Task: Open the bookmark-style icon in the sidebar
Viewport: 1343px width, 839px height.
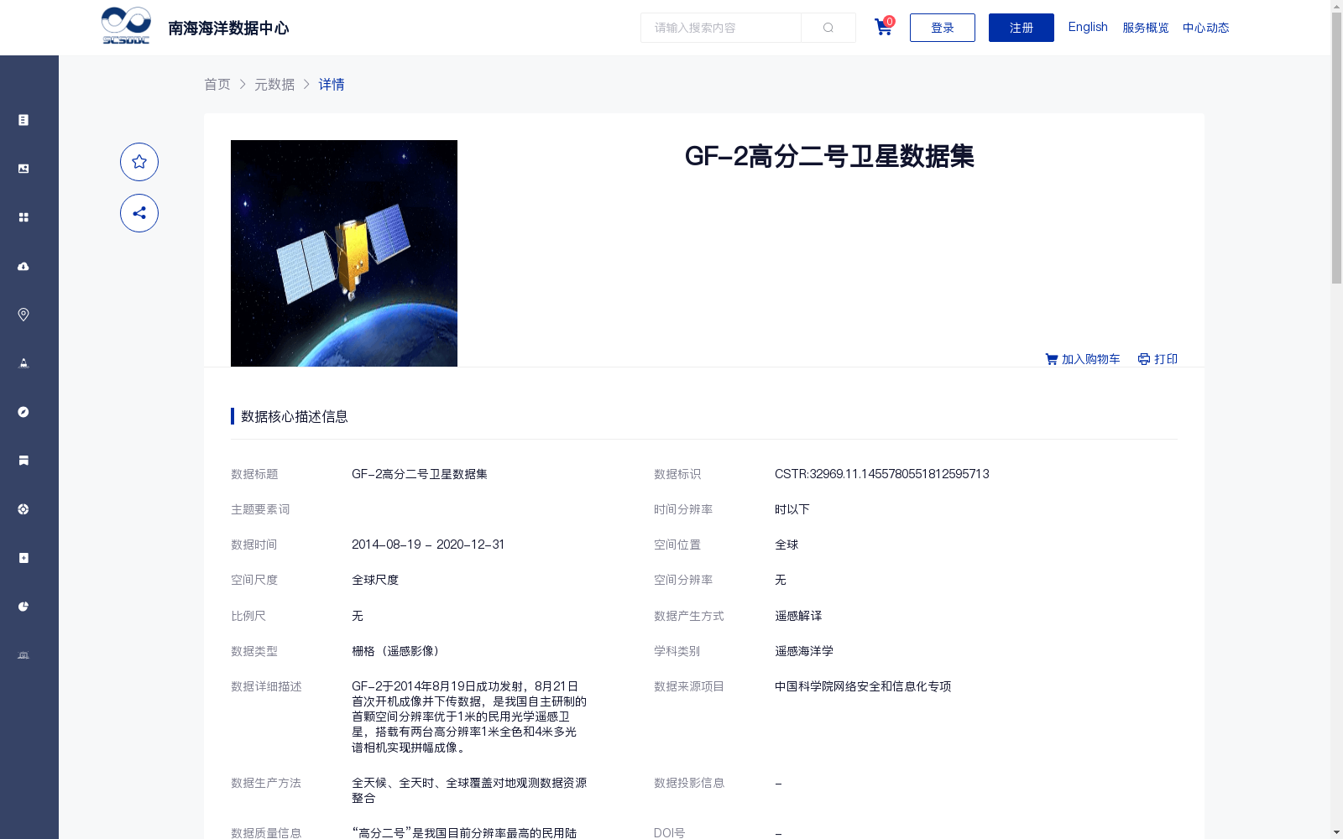Action: click(x=24, y=461)
